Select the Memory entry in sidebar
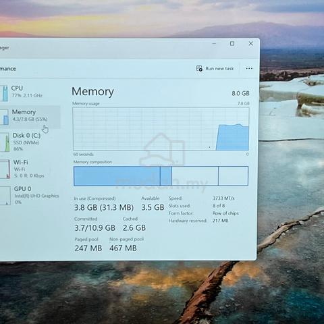The image size is (324, 324). tap(30, 117)
